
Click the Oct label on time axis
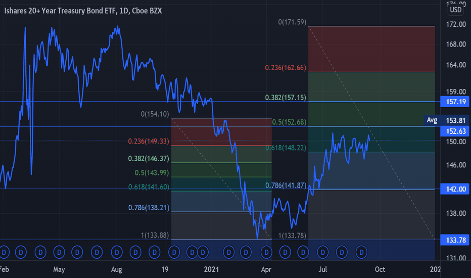tap(380, 269)
